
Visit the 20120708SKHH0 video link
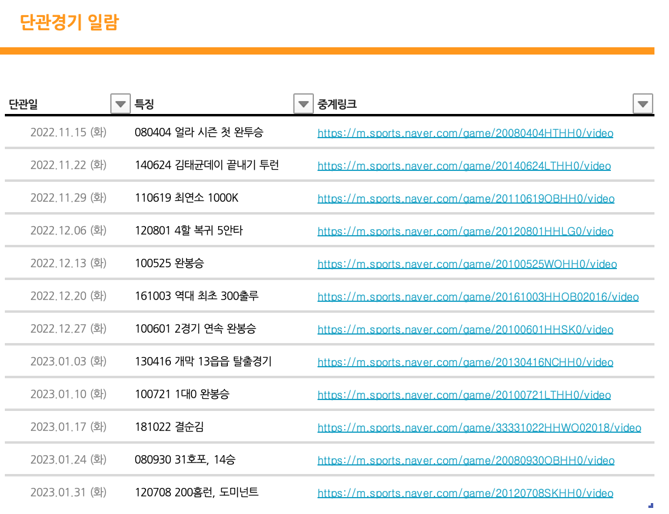coord(465,493)
